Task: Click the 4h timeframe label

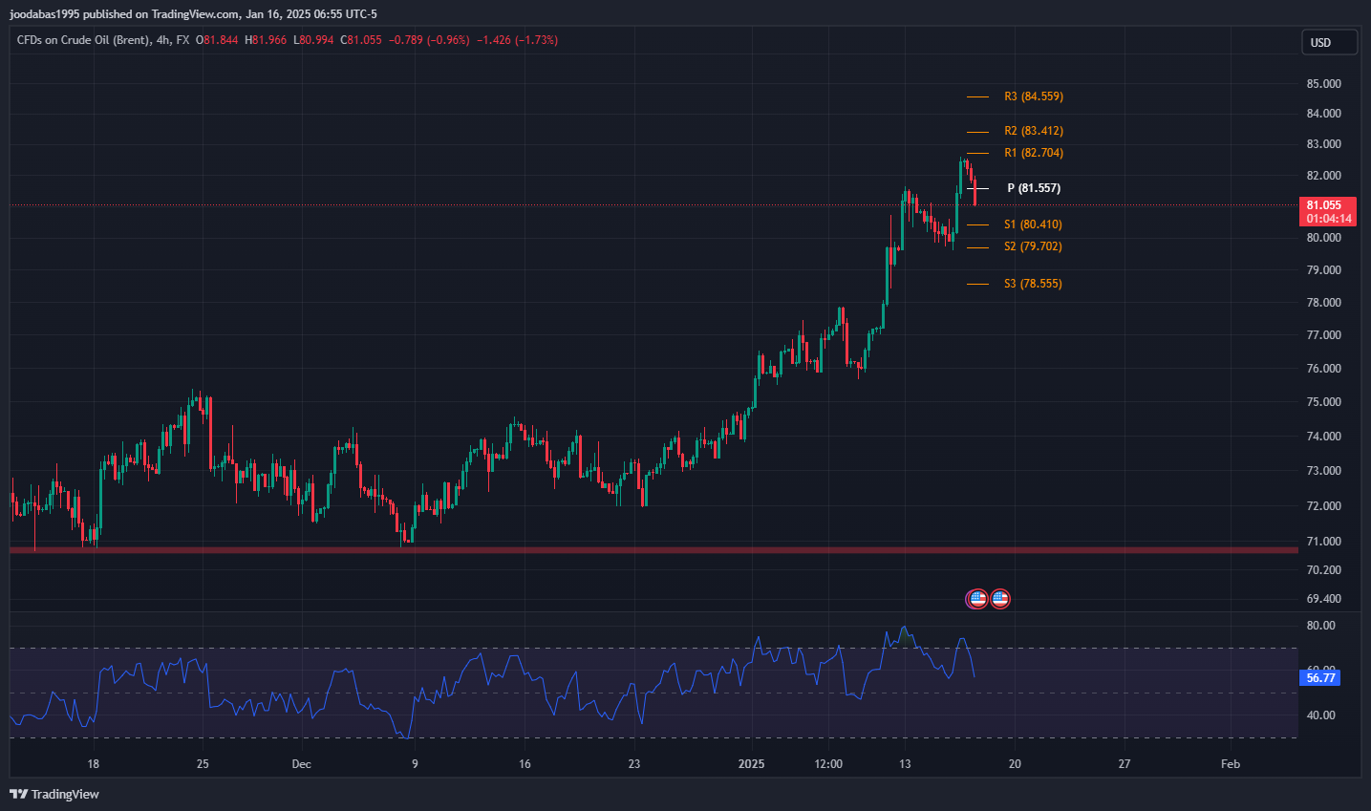Action: click(163, 40)
